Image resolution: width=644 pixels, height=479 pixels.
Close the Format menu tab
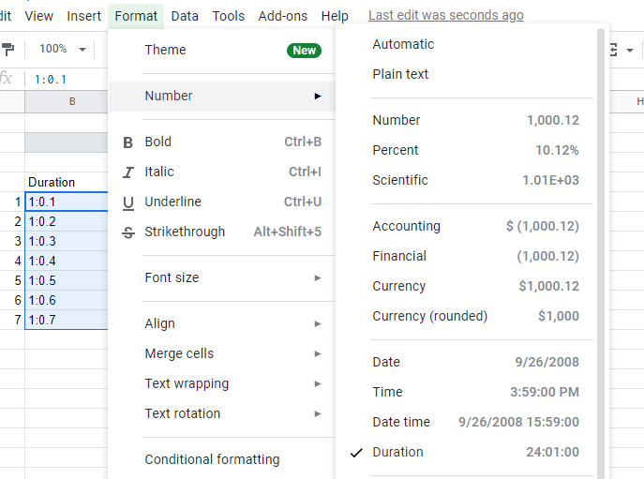(x=136, y=16)
